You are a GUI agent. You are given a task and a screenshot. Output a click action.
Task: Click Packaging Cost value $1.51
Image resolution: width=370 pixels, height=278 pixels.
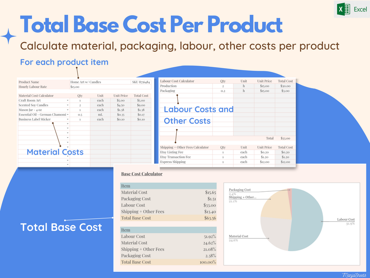pyautogui.click(x=212, y=199)
